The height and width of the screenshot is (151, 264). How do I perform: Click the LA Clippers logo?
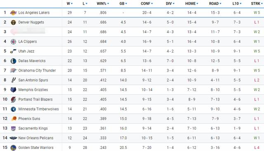point(13,41)
